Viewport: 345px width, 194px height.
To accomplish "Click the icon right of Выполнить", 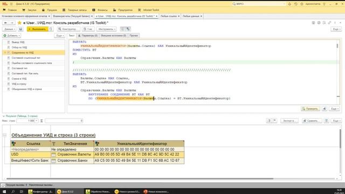I will (x=51, y=29).
